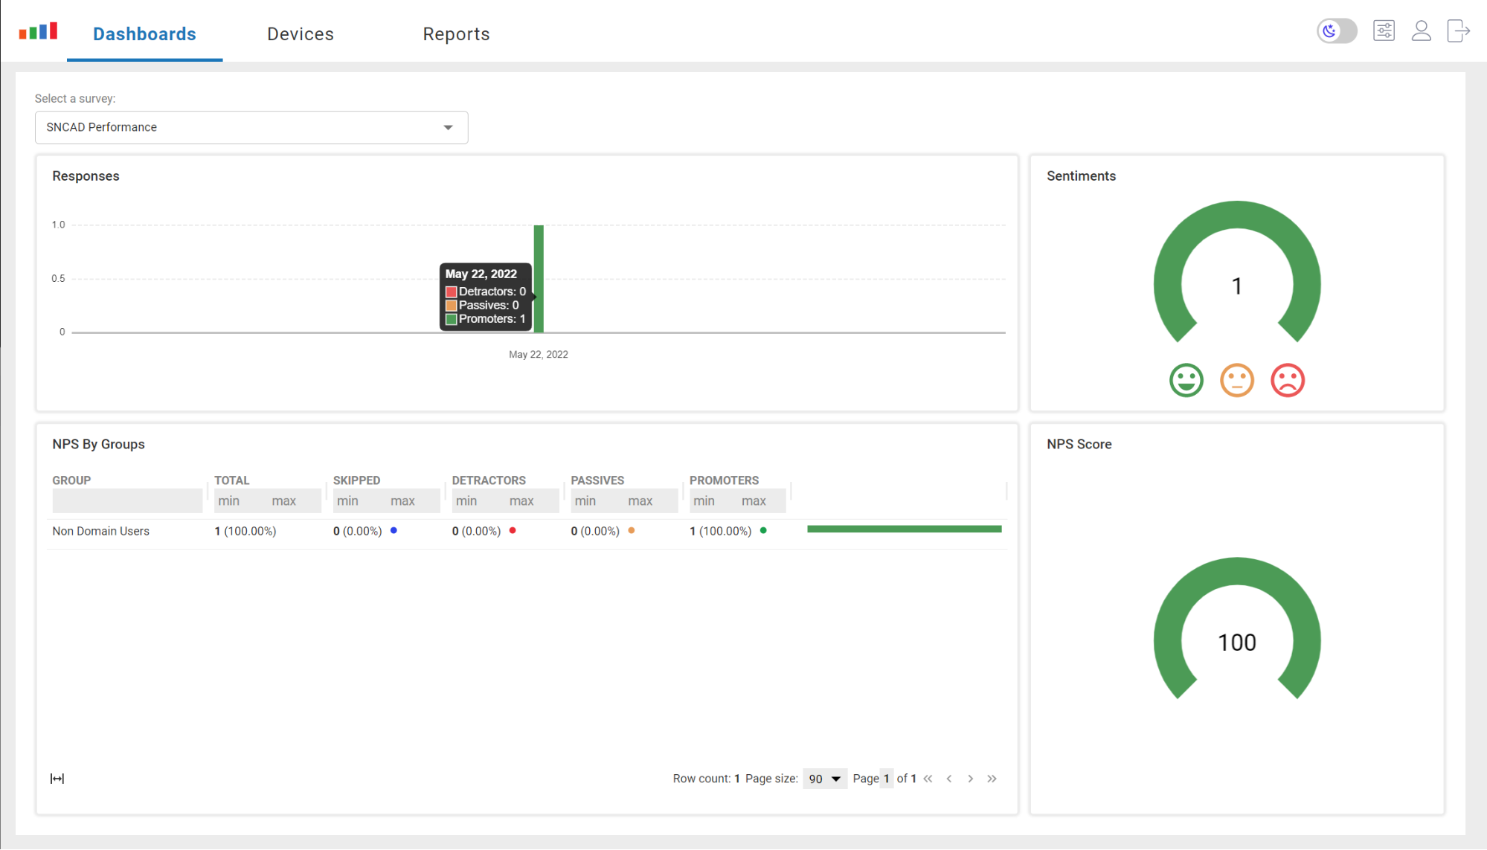Click the Promoters max filter field
1487x850 pixels.
coord(762,500)
